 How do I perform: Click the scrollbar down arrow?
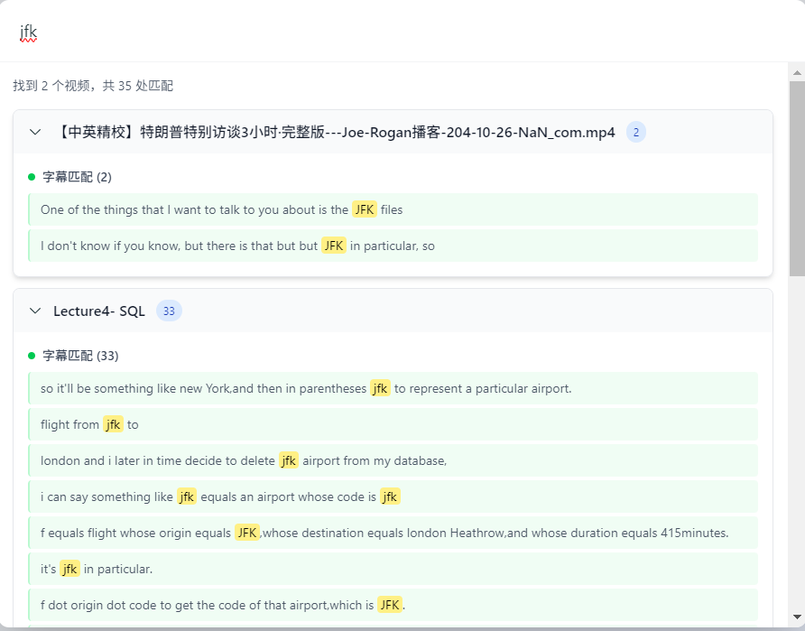point(797,617)
